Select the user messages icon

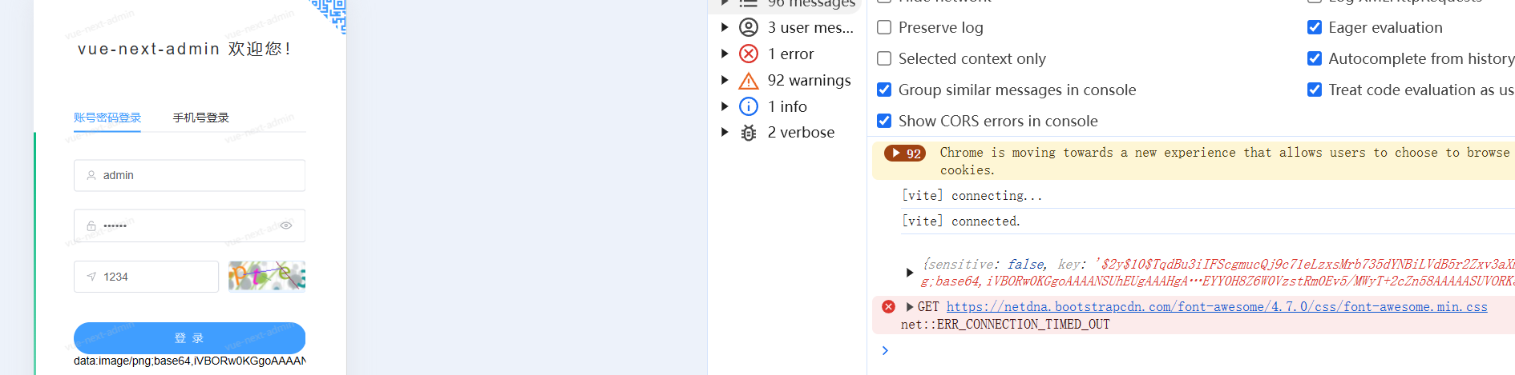pyautogui.click(x=749, y=27)
